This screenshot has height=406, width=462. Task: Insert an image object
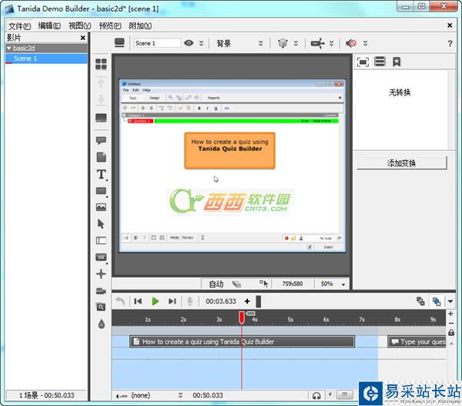[x=101, y=207]
